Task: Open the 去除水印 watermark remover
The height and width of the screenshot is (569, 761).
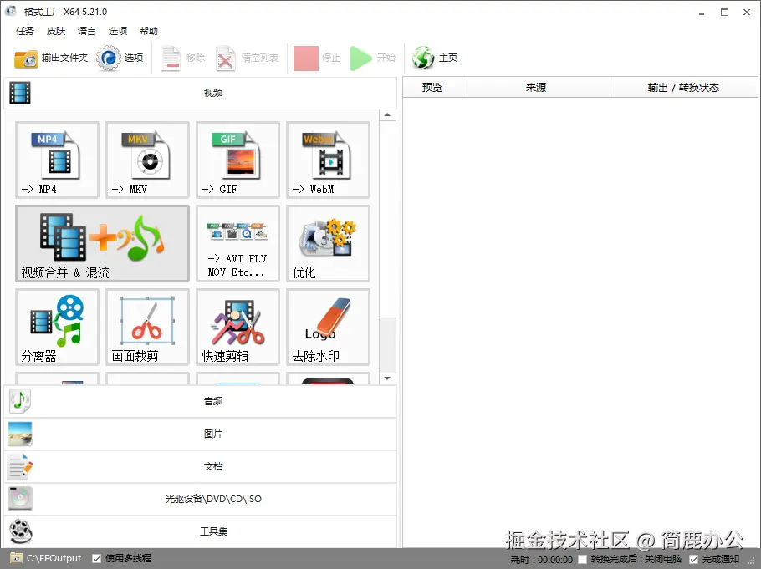Action: [x=327, y=327]
